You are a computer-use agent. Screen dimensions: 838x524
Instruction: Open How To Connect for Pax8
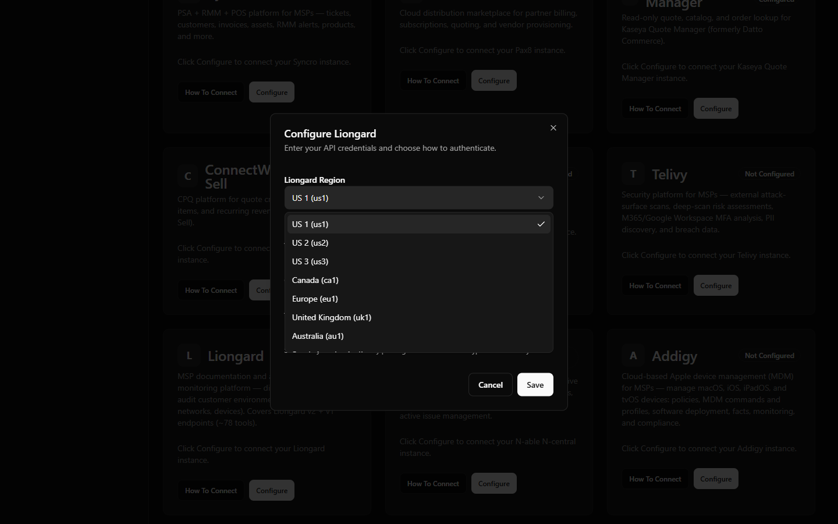[x=433, y=80]
